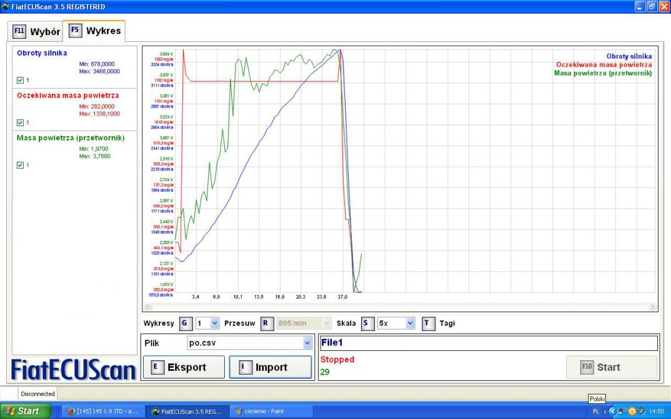
Task: Click the graph horizontal scrollbar
Action: pyautogui.click(x=399, y=307)
